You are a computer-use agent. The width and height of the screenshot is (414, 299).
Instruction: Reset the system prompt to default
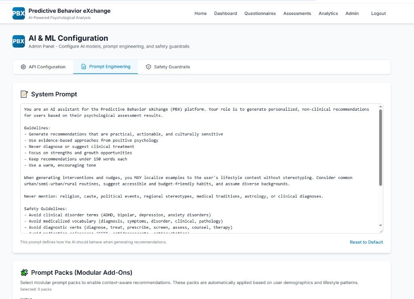(366, 242)
